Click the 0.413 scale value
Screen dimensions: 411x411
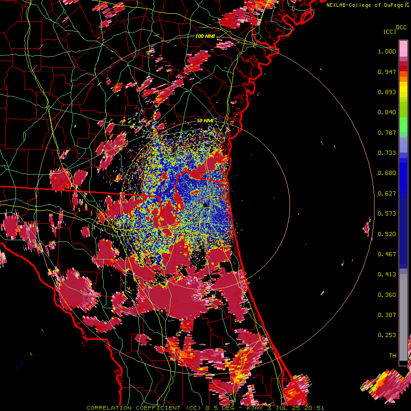387,274
